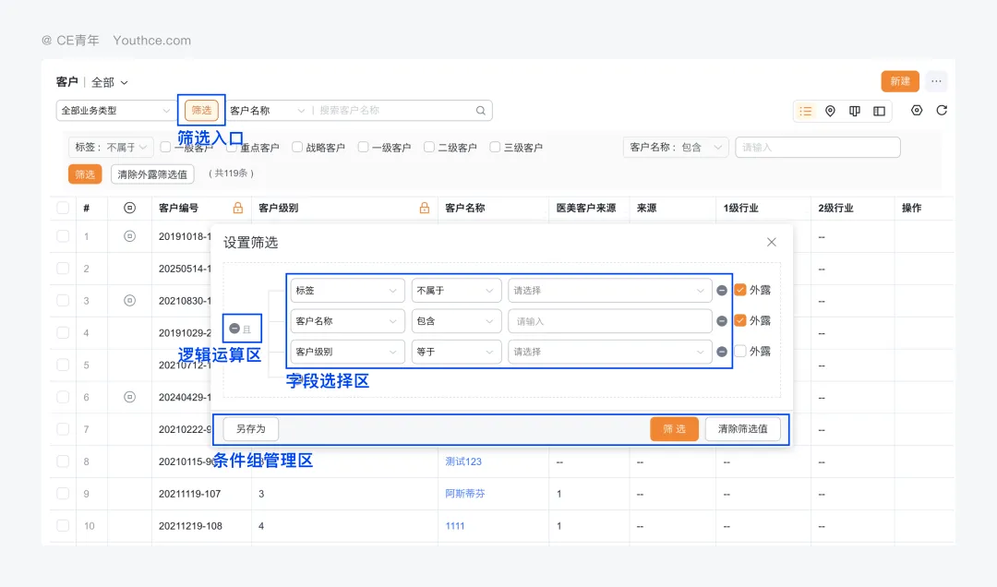Switch to kanban board view
The image size is (997, 587).
[x=854, y=111]
